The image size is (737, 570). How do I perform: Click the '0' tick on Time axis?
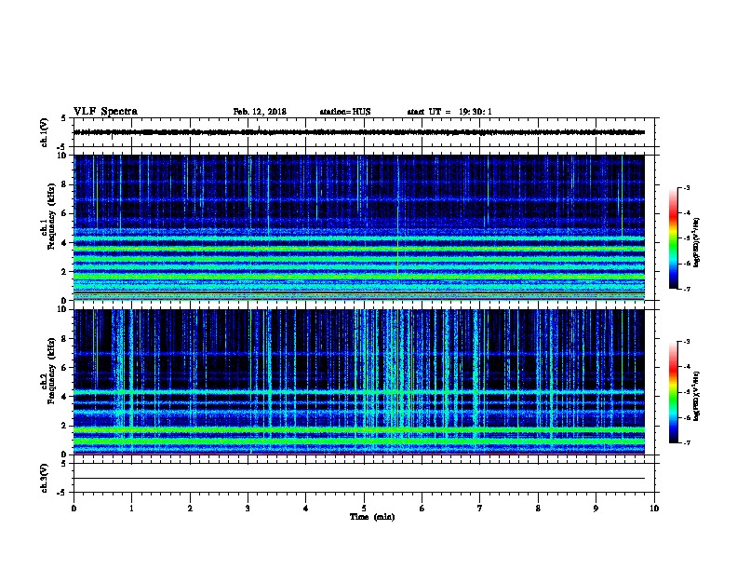pyautogui.click(x=74, y=509)
